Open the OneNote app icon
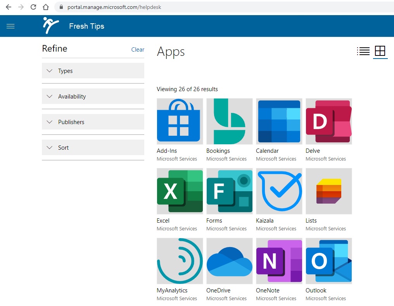The image size is (394, 306). tap(279, 261)
